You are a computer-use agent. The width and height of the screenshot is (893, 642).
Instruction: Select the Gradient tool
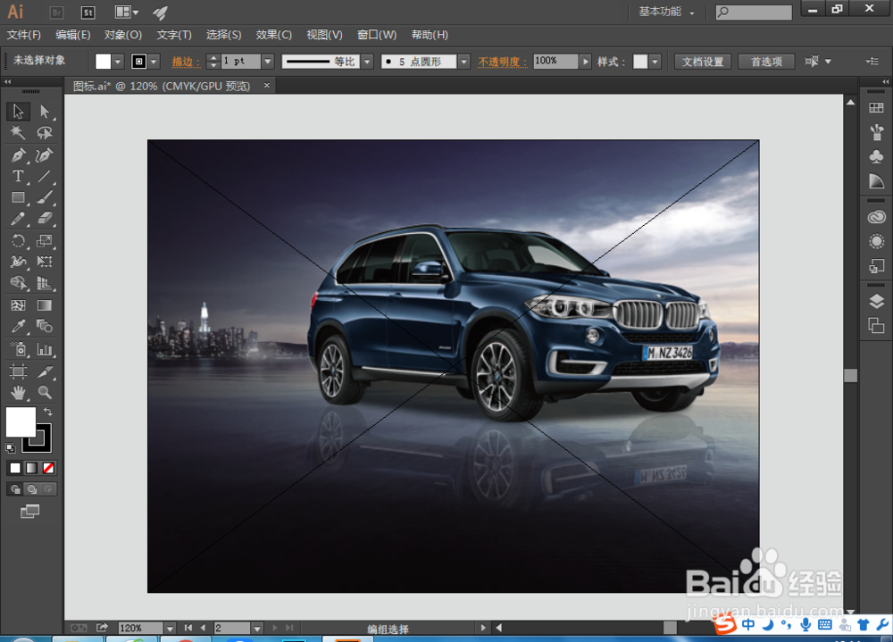tap(45, 305)
